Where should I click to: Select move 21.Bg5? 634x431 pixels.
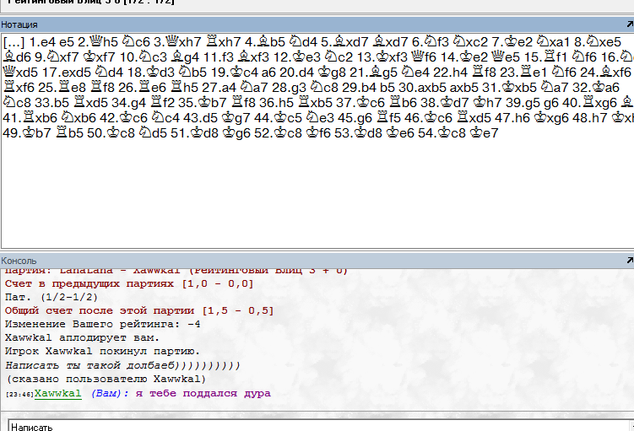[371, 73]
